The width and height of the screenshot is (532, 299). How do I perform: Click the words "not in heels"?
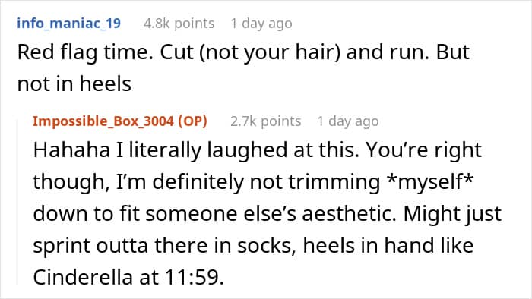tap(74, 83)
